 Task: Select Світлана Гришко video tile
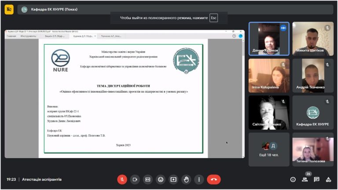click(269, 113)
